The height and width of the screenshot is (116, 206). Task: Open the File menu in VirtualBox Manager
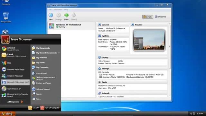(50, 10)
